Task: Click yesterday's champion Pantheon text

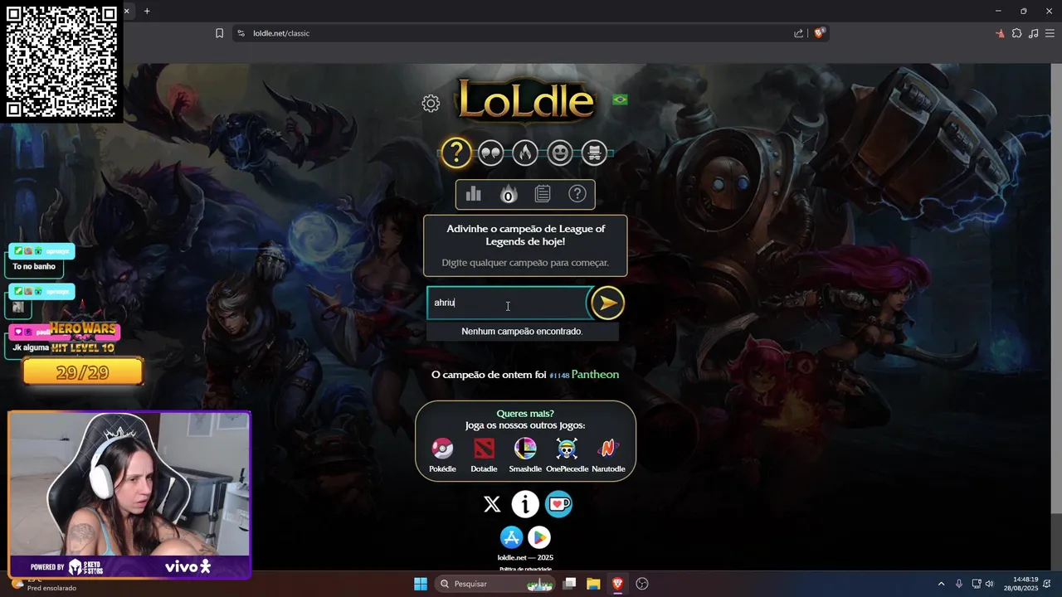Action: [x=595, y=375]
